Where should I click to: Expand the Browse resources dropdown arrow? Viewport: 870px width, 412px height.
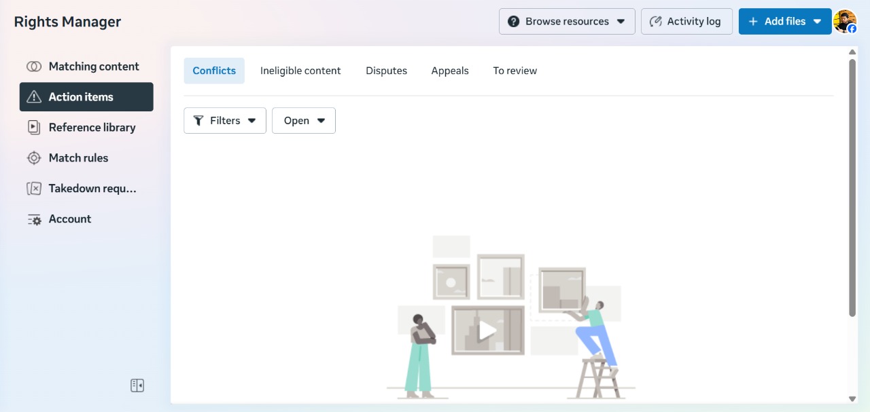pos(621,22)
